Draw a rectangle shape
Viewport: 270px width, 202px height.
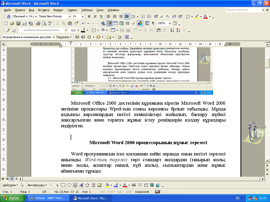point(63,185)
